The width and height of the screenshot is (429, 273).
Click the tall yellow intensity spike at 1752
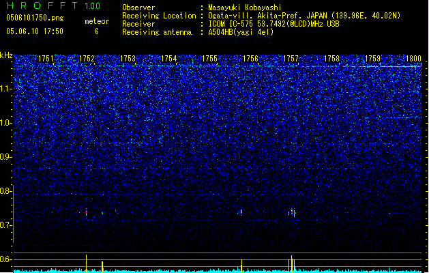point(87,263)
